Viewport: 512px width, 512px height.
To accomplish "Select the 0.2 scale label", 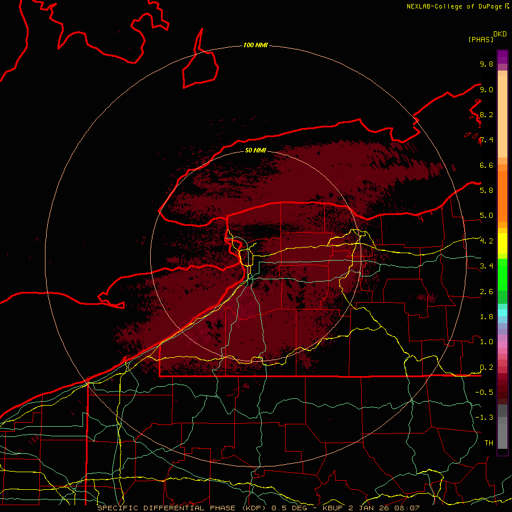I will 486,368.
